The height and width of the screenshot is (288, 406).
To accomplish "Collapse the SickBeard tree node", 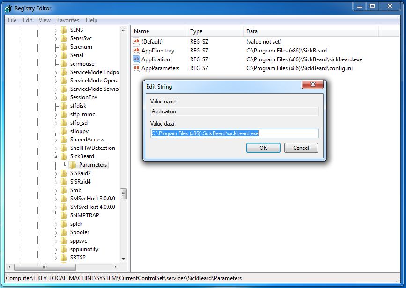I will point(56,157).
